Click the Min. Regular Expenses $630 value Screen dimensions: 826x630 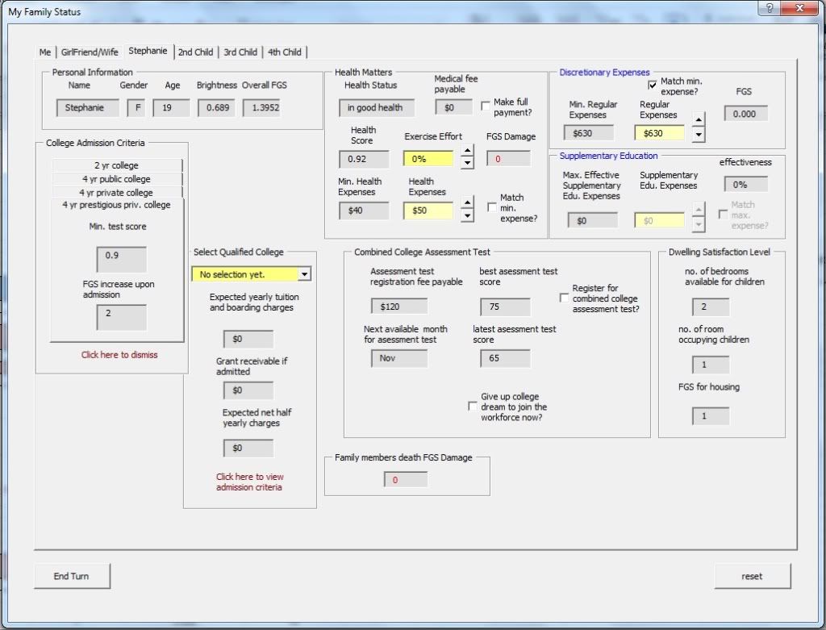589,133
